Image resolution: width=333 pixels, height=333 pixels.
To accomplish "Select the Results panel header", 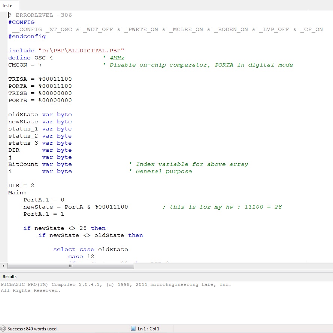I will pos(10,277).
